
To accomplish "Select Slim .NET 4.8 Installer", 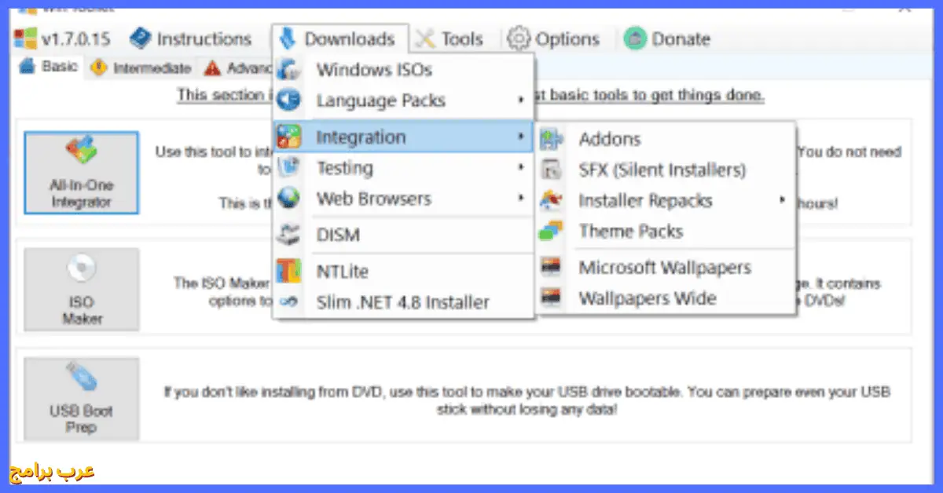I will tap(404, 302).
